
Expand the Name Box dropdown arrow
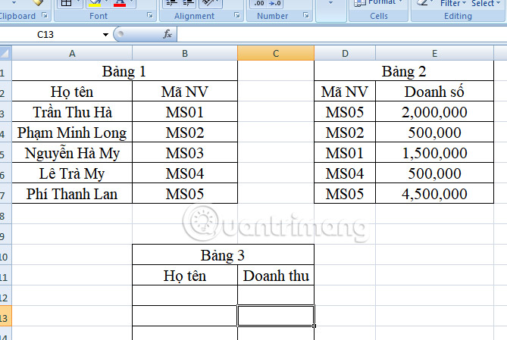105,35
